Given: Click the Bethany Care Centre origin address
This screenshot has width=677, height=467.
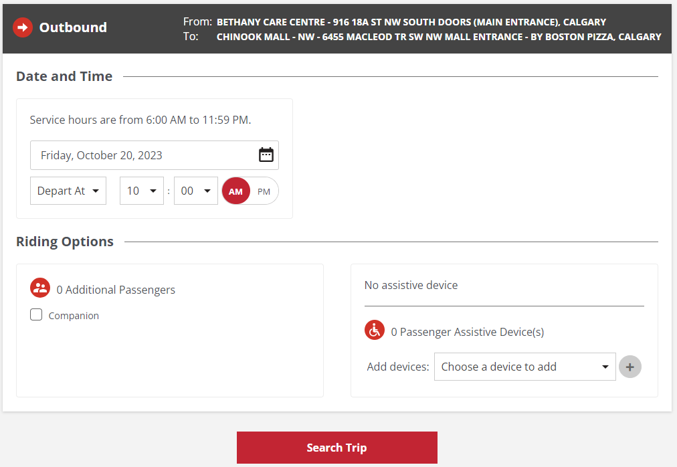Looking at the screenshot, I should [x=411, y=22].
